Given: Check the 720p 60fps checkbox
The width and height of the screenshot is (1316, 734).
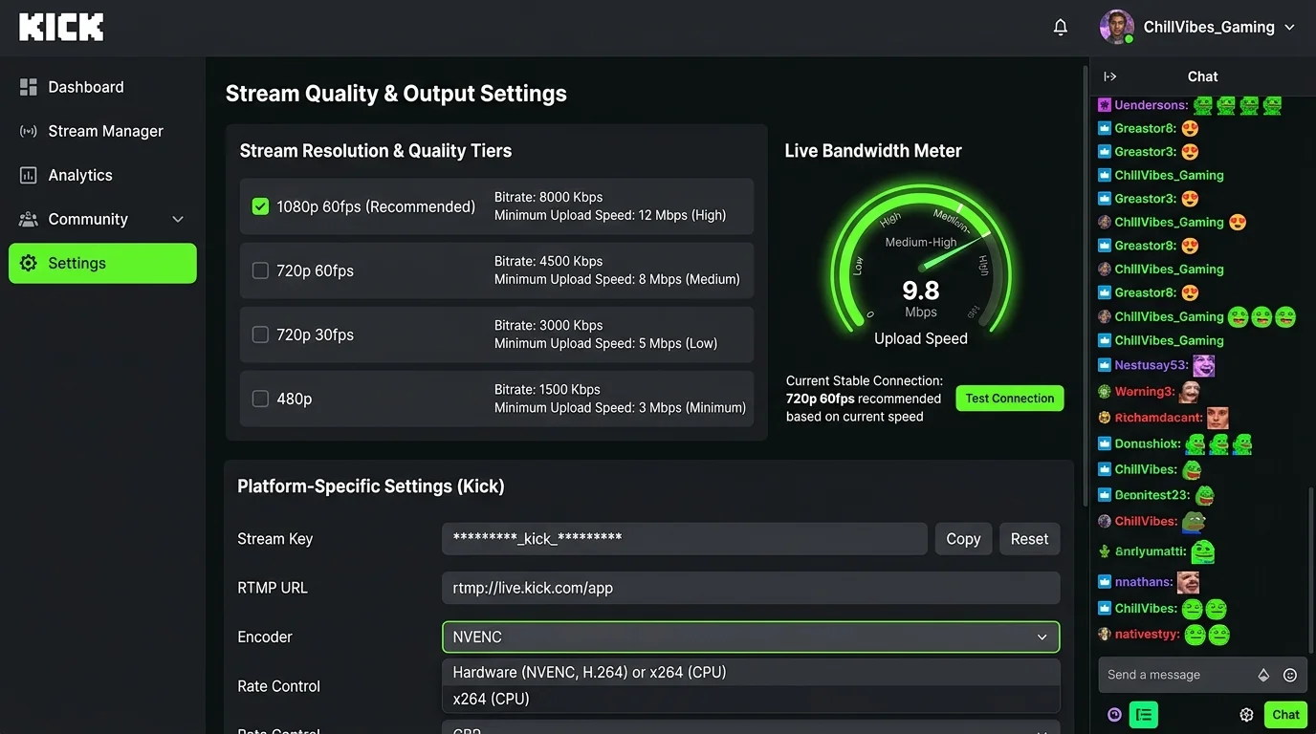Looking at the screenshot, I should point(260,270).
